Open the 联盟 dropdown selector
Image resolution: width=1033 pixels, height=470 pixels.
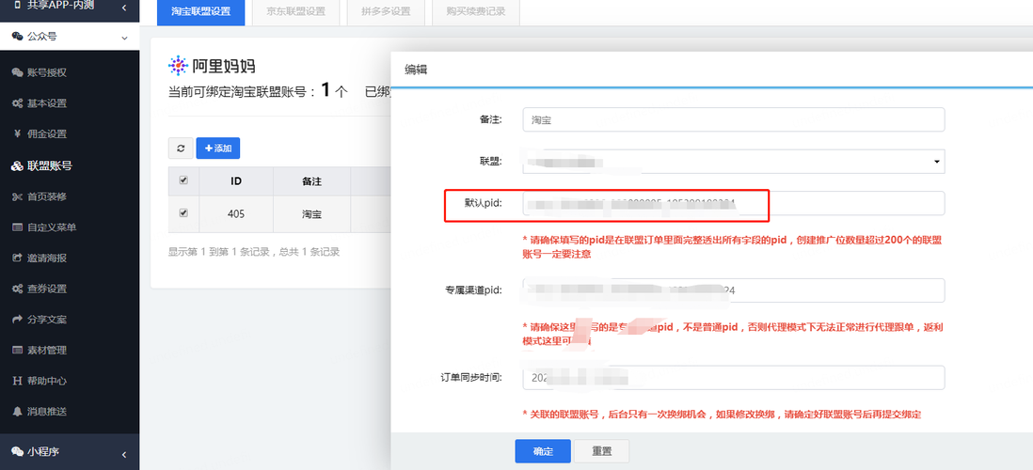(734, 162)
